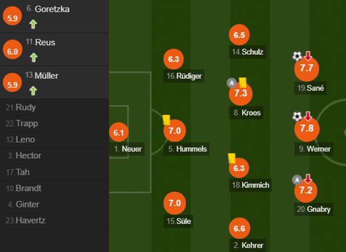Screen dimensions: 346x252
Task: Click the goal ball icon above Werner
Action: pos(297,116)
